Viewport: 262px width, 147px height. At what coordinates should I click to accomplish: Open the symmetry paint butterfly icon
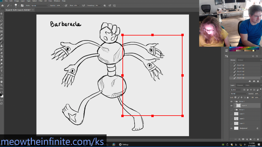coord(114,6)
